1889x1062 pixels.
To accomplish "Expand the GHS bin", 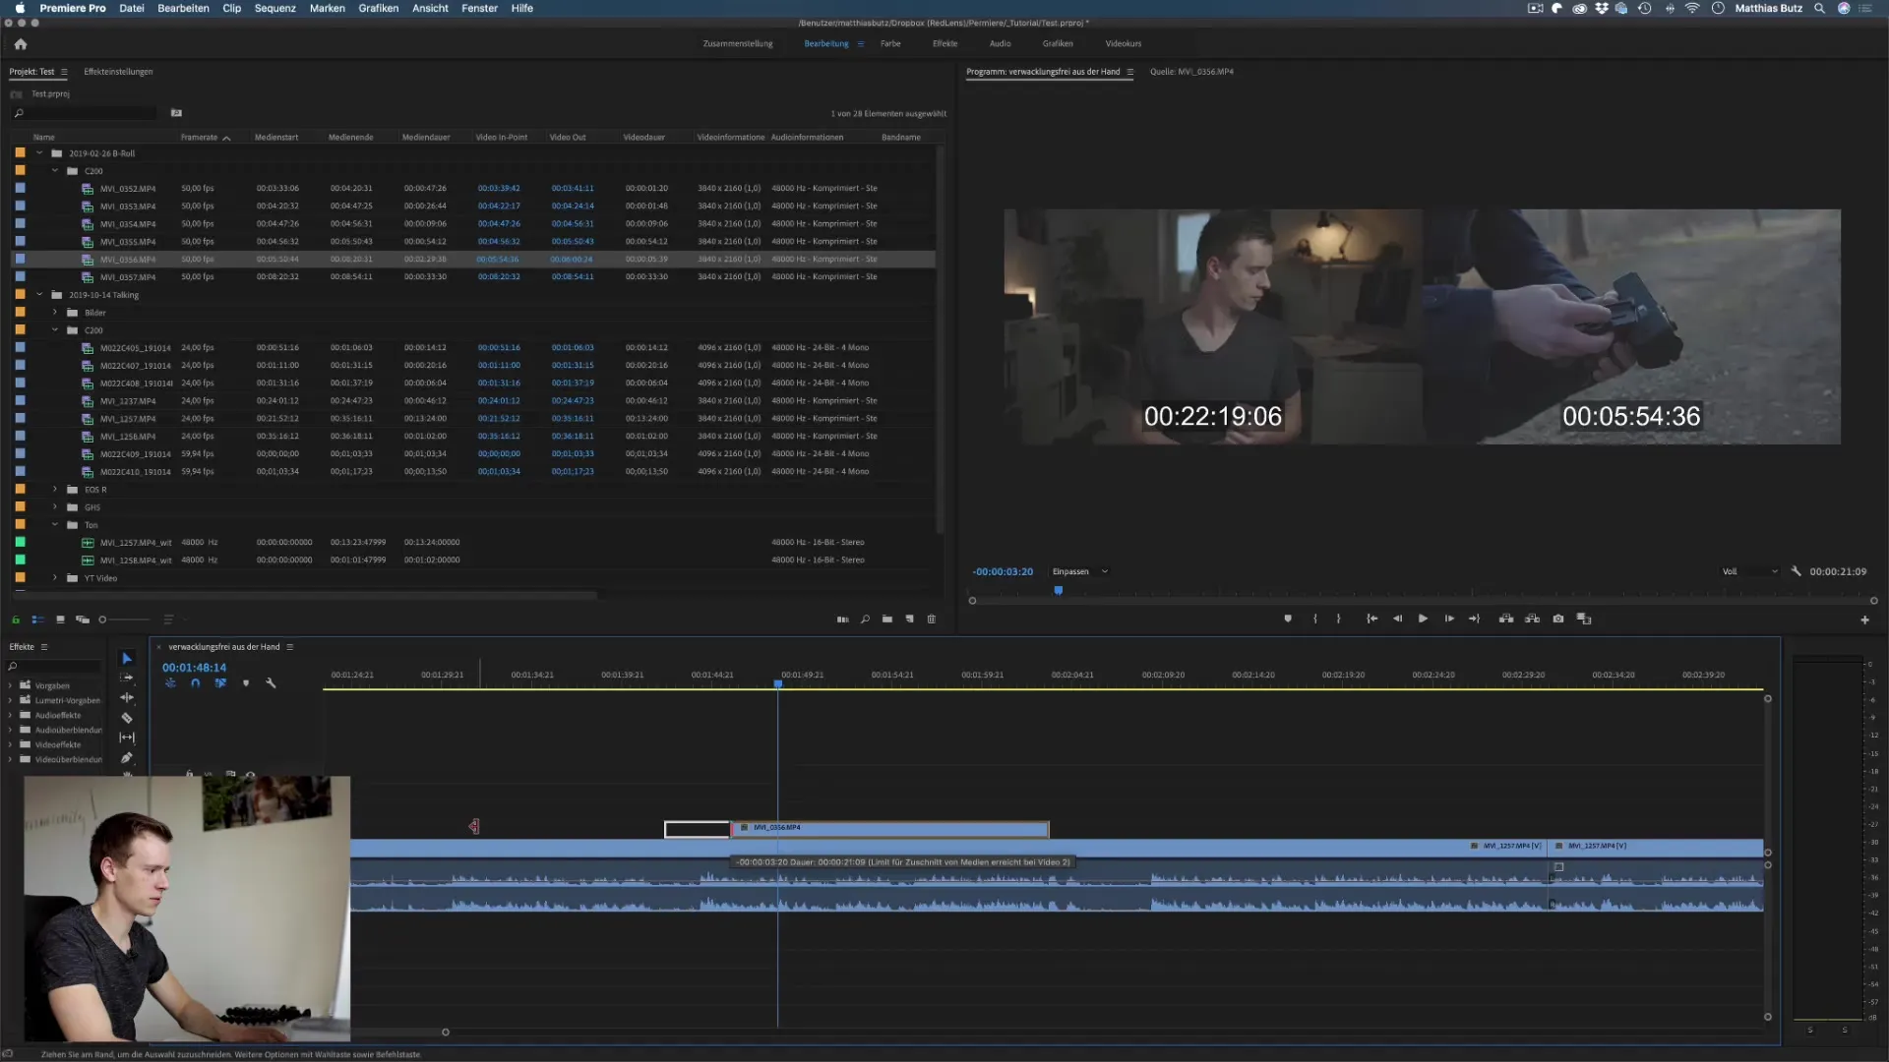I will pyautogui.click(x=55, y=507).
